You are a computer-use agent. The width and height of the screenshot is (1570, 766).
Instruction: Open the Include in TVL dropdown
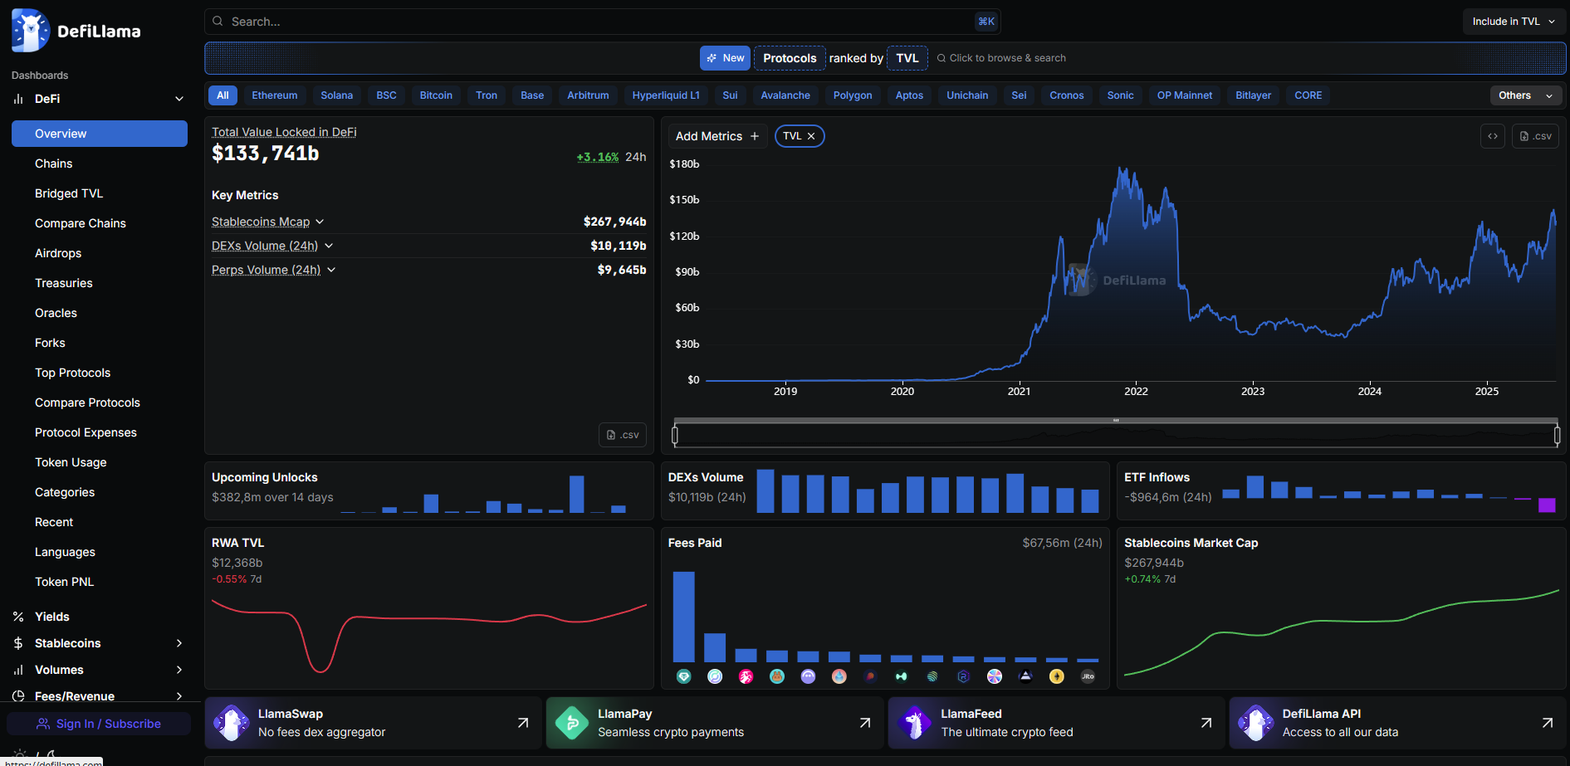pos(1514,22)
